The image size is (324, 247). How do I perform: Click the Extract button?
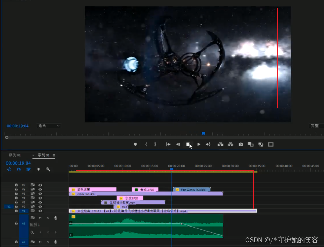(x=230, y=145)
